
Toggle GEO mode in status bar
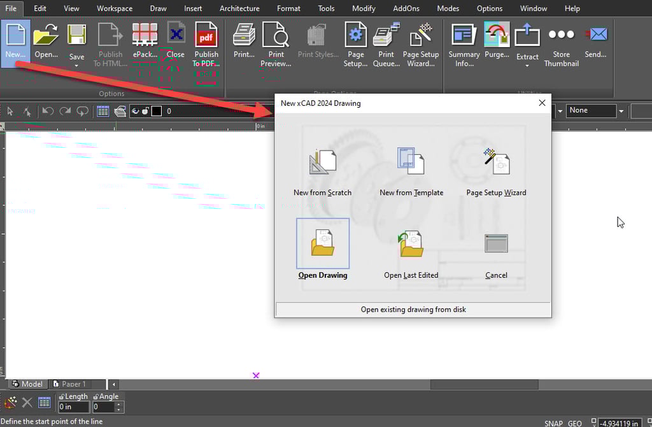[575, 423]
